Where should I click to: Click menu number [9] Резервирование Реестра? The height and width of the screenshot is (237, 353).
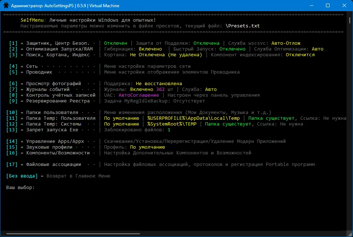(13, 101)
